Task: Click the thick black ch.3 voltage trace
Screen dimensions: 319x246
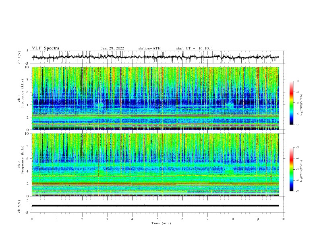Action: 155,206
